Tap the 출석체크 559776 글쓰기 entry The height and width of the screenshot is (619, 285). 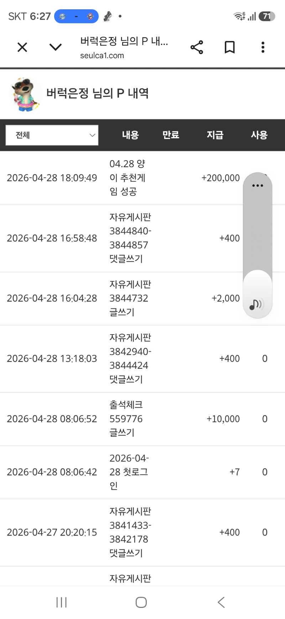pyautogui.click(x=126, y=419)
